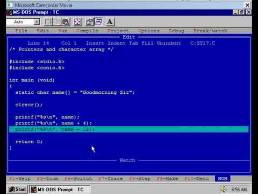Click the comment line 'Pointers and character array'
Screen dimensions: 258x194
pos(61,50)
